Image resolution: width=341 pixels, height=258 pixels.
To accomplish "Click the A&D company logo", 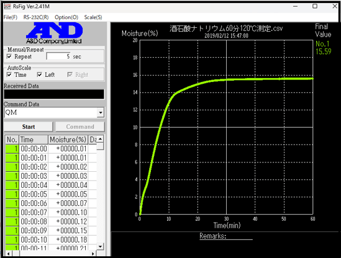I will coord(55,33).
